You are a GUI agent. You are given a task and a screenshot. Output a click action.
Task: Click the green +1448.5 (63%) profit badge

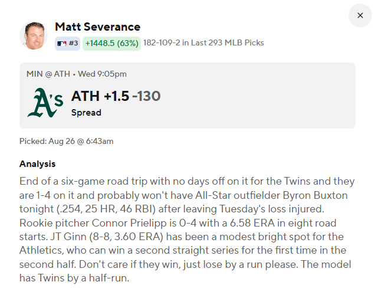point(111,44)
